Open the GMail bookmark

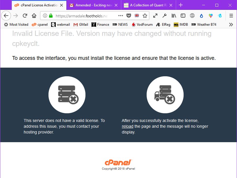pos(81,25)
